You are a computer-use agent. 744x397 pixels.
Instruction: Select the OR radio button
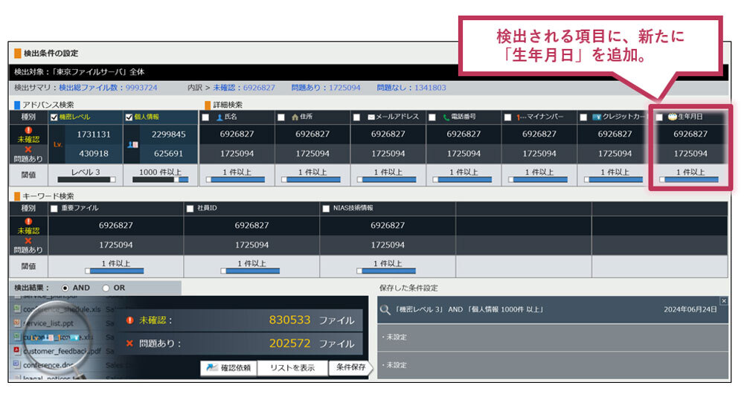coord(106,288)
